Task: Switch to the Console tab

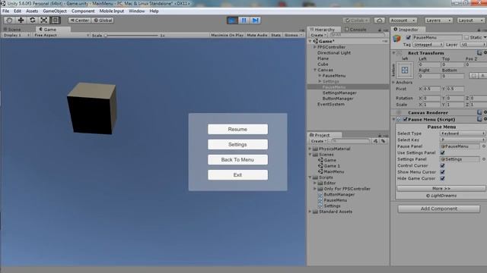Action: 355,30
